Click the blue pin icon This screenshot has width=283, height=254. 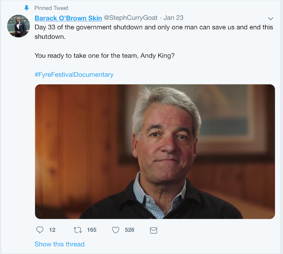[x=26, y=8]
